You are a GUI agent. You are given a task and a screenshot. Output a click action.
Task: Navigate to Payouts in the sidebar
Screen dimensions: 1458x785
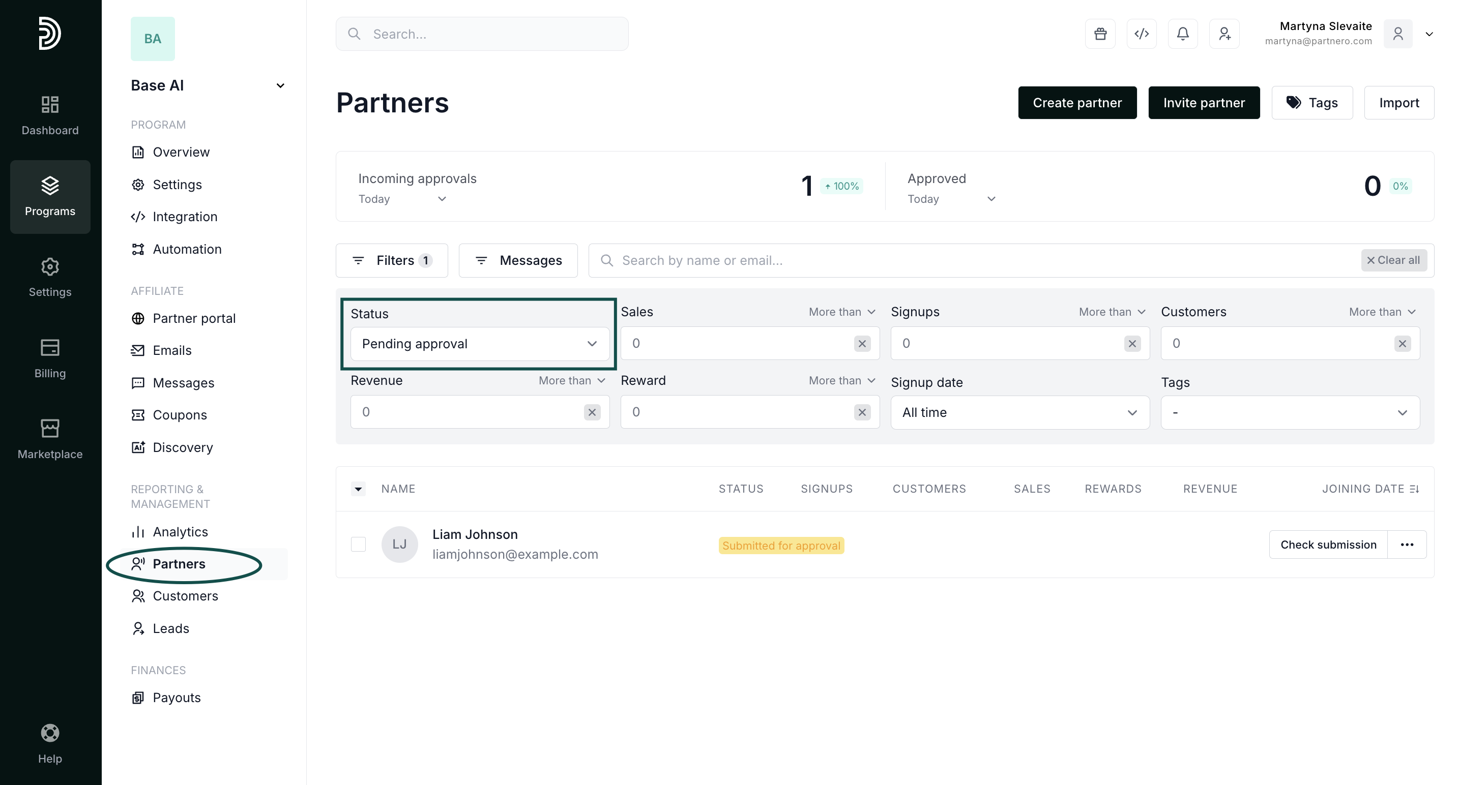pyautogui.click(x=176, y=698)
